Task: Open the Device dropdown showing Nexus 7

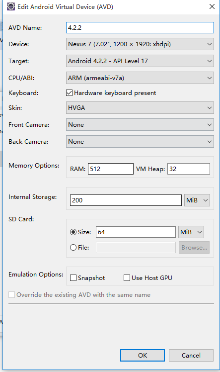Action: click(140, 44)
